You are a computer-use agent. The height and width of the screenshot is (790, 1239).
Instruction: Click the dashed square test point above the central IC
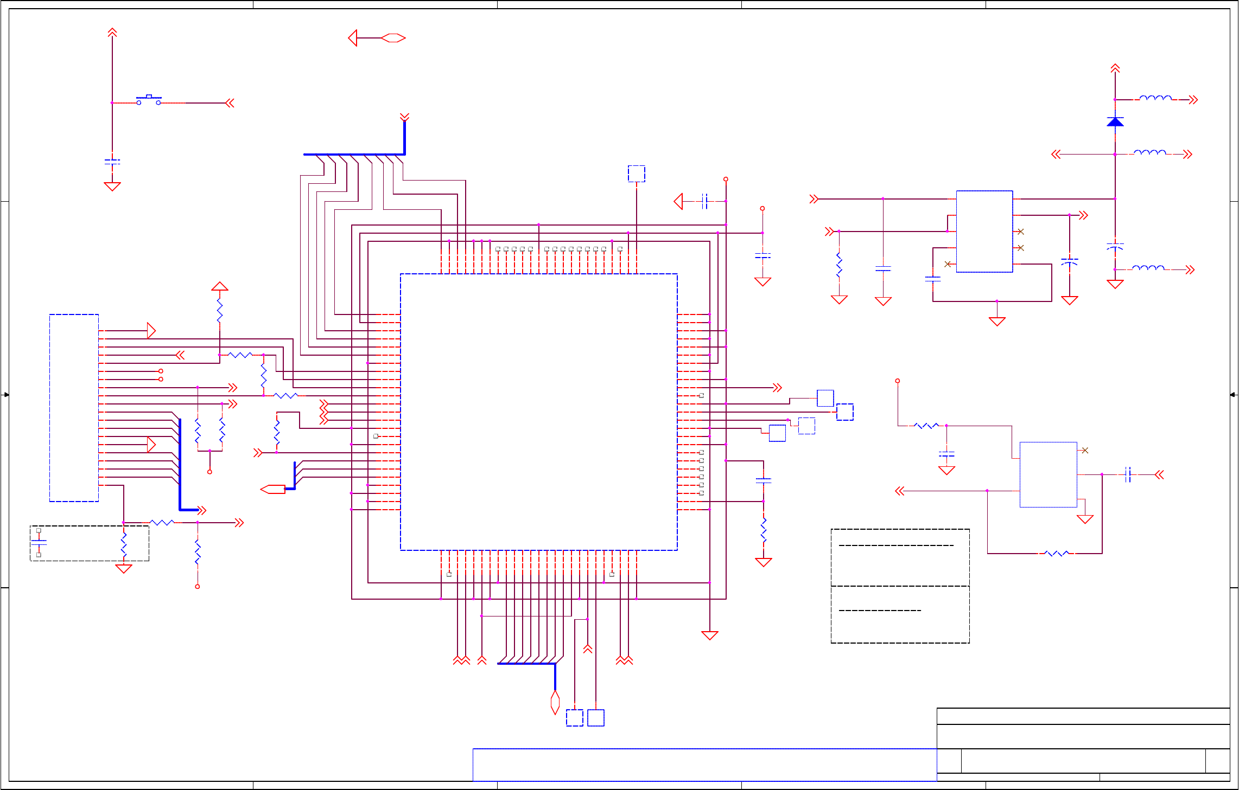tap(637, 174)
